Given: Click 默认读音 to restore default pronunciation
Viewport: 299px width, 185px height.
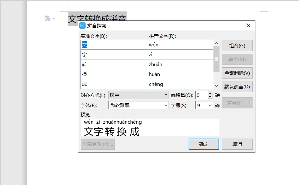Looking at the screenshot, I should [237, 86].
